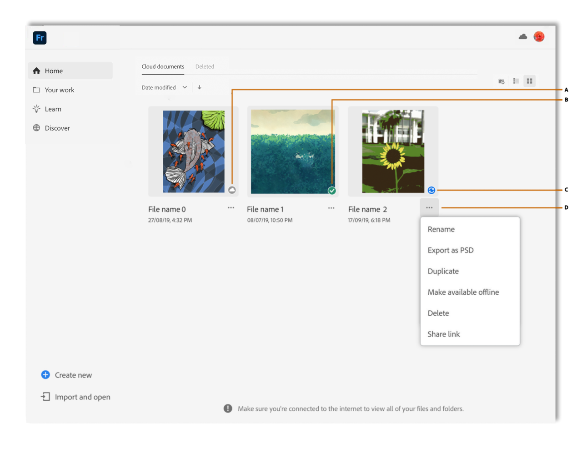This screenshot has height=449, width=582.
Task: Click date 08/07/19, 10:50 PM
Action: [270, 220]
